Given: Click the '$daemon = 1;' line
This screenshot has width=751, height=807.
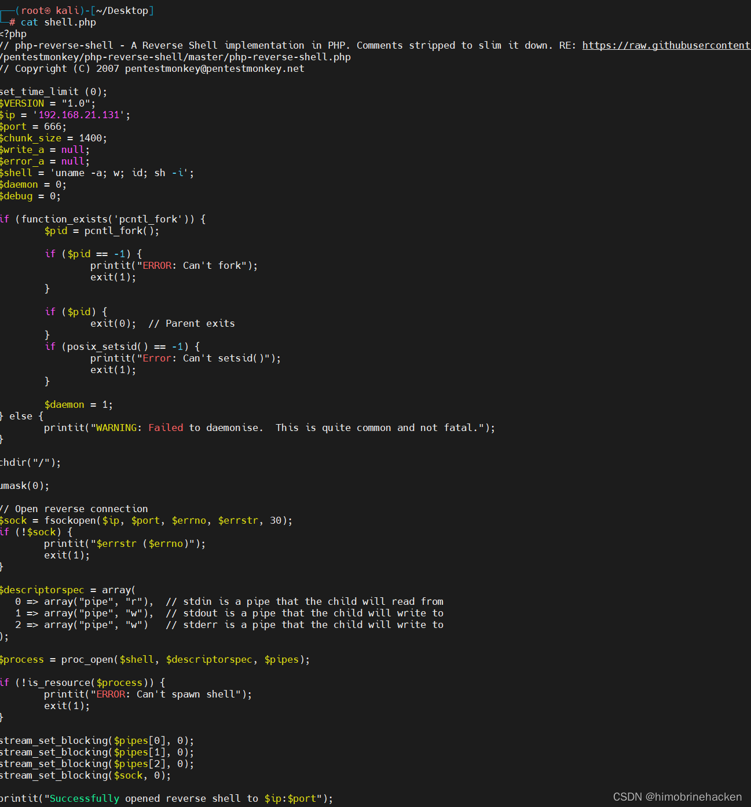Looking at the screenshot, I should coord(78,404).
